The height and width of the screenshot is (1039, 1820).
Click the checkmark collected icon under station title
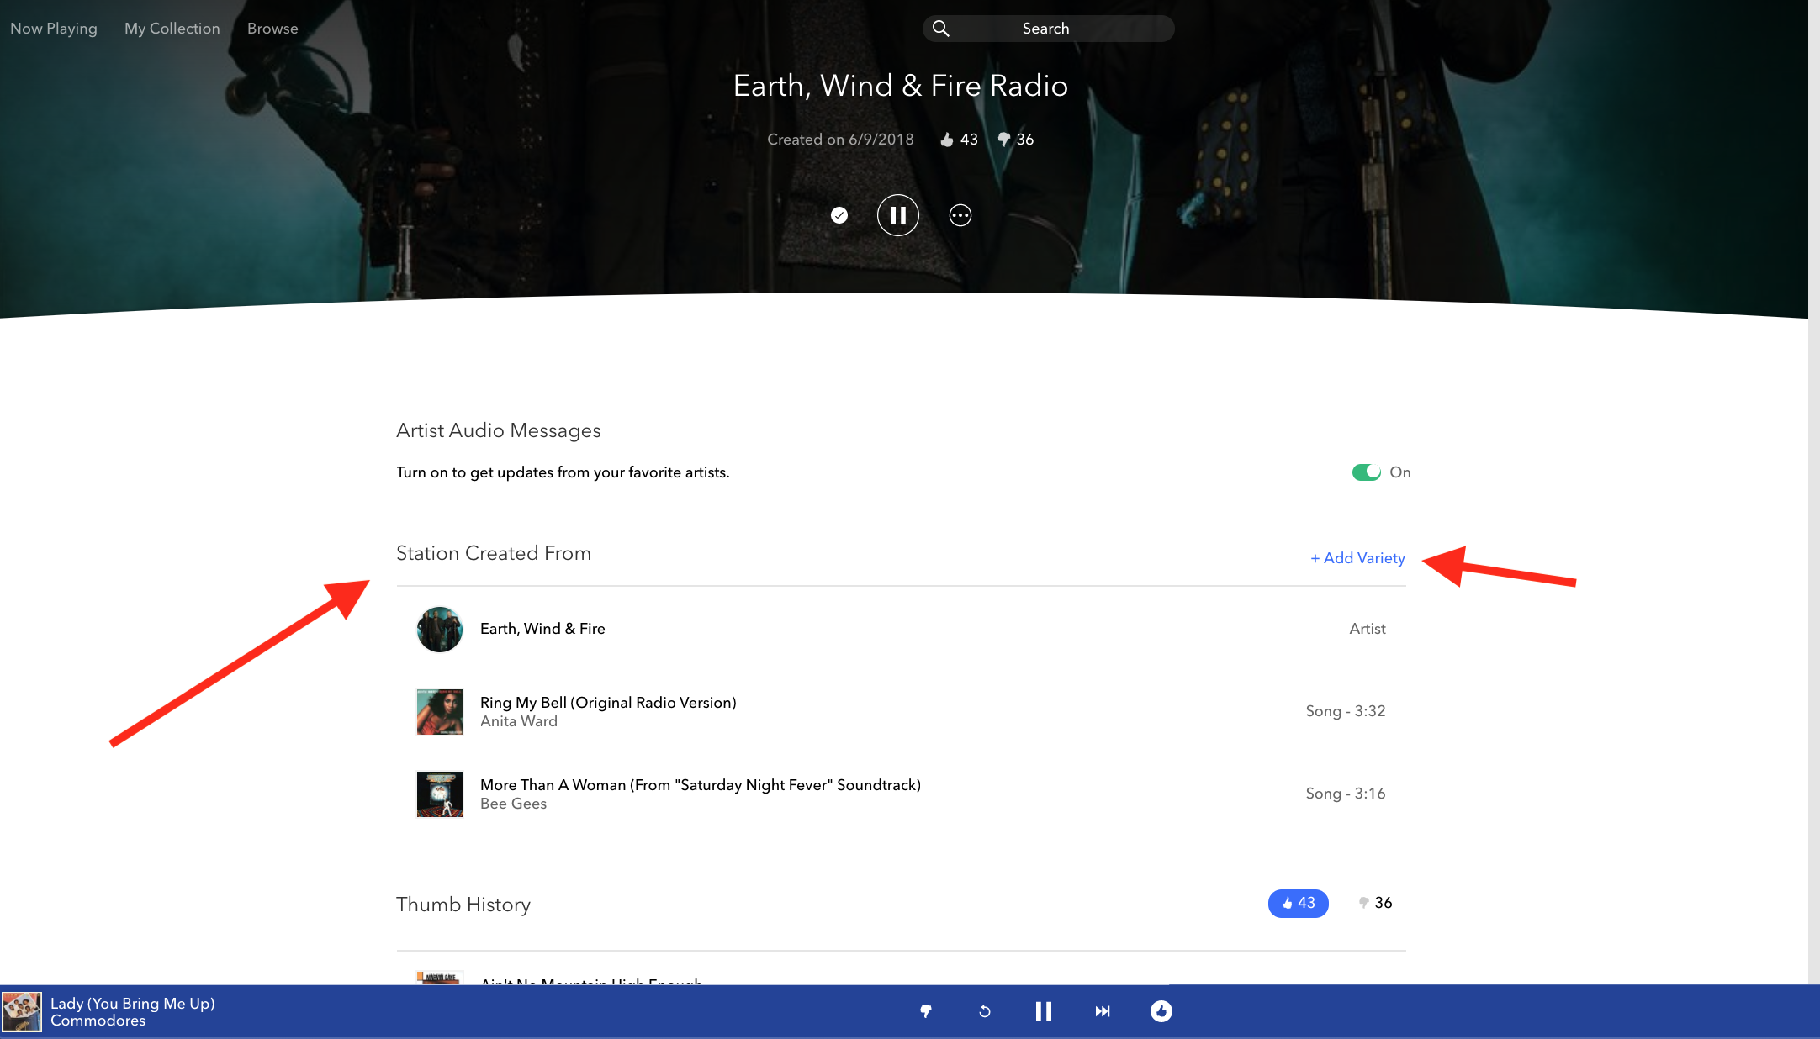[x=839, y=215]
